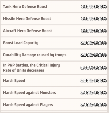Image resolution: width=109 pixels, height=113 pixels.
Task: Click the 0.40%-1.00% Critical Injury value
Action: coord(94,68)
